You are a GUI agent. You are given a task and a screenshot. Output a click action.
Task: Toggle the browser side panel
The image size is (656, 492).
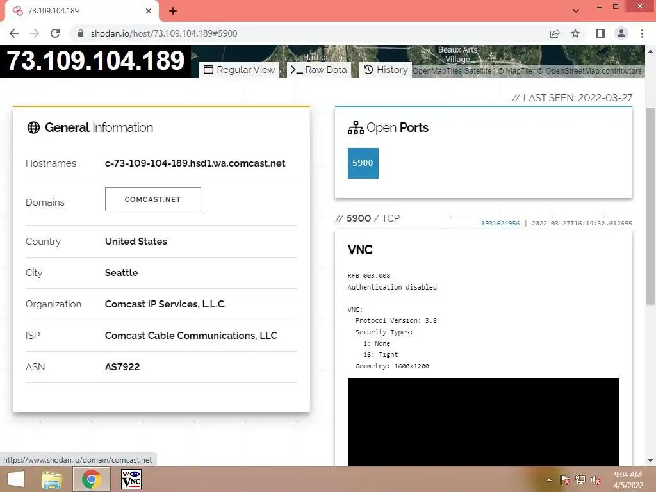[601, 33]
